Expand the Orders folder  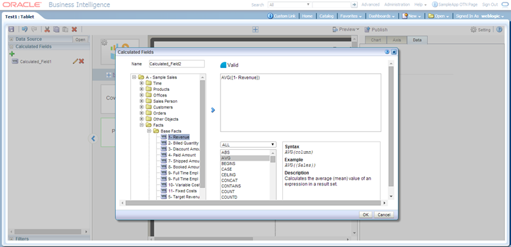coord(142,113)
